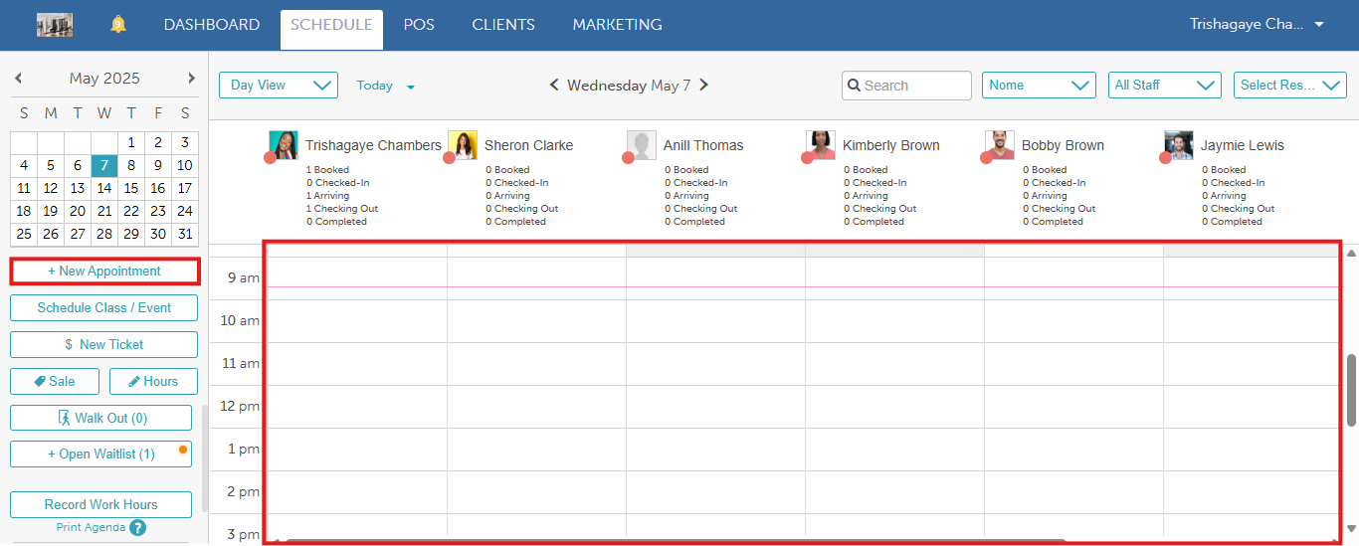Image resolution: width=1359 pixels, height=546 pixels.
Task: Click + Open Waitlist (1) button
Action: [x=100, y=455]
